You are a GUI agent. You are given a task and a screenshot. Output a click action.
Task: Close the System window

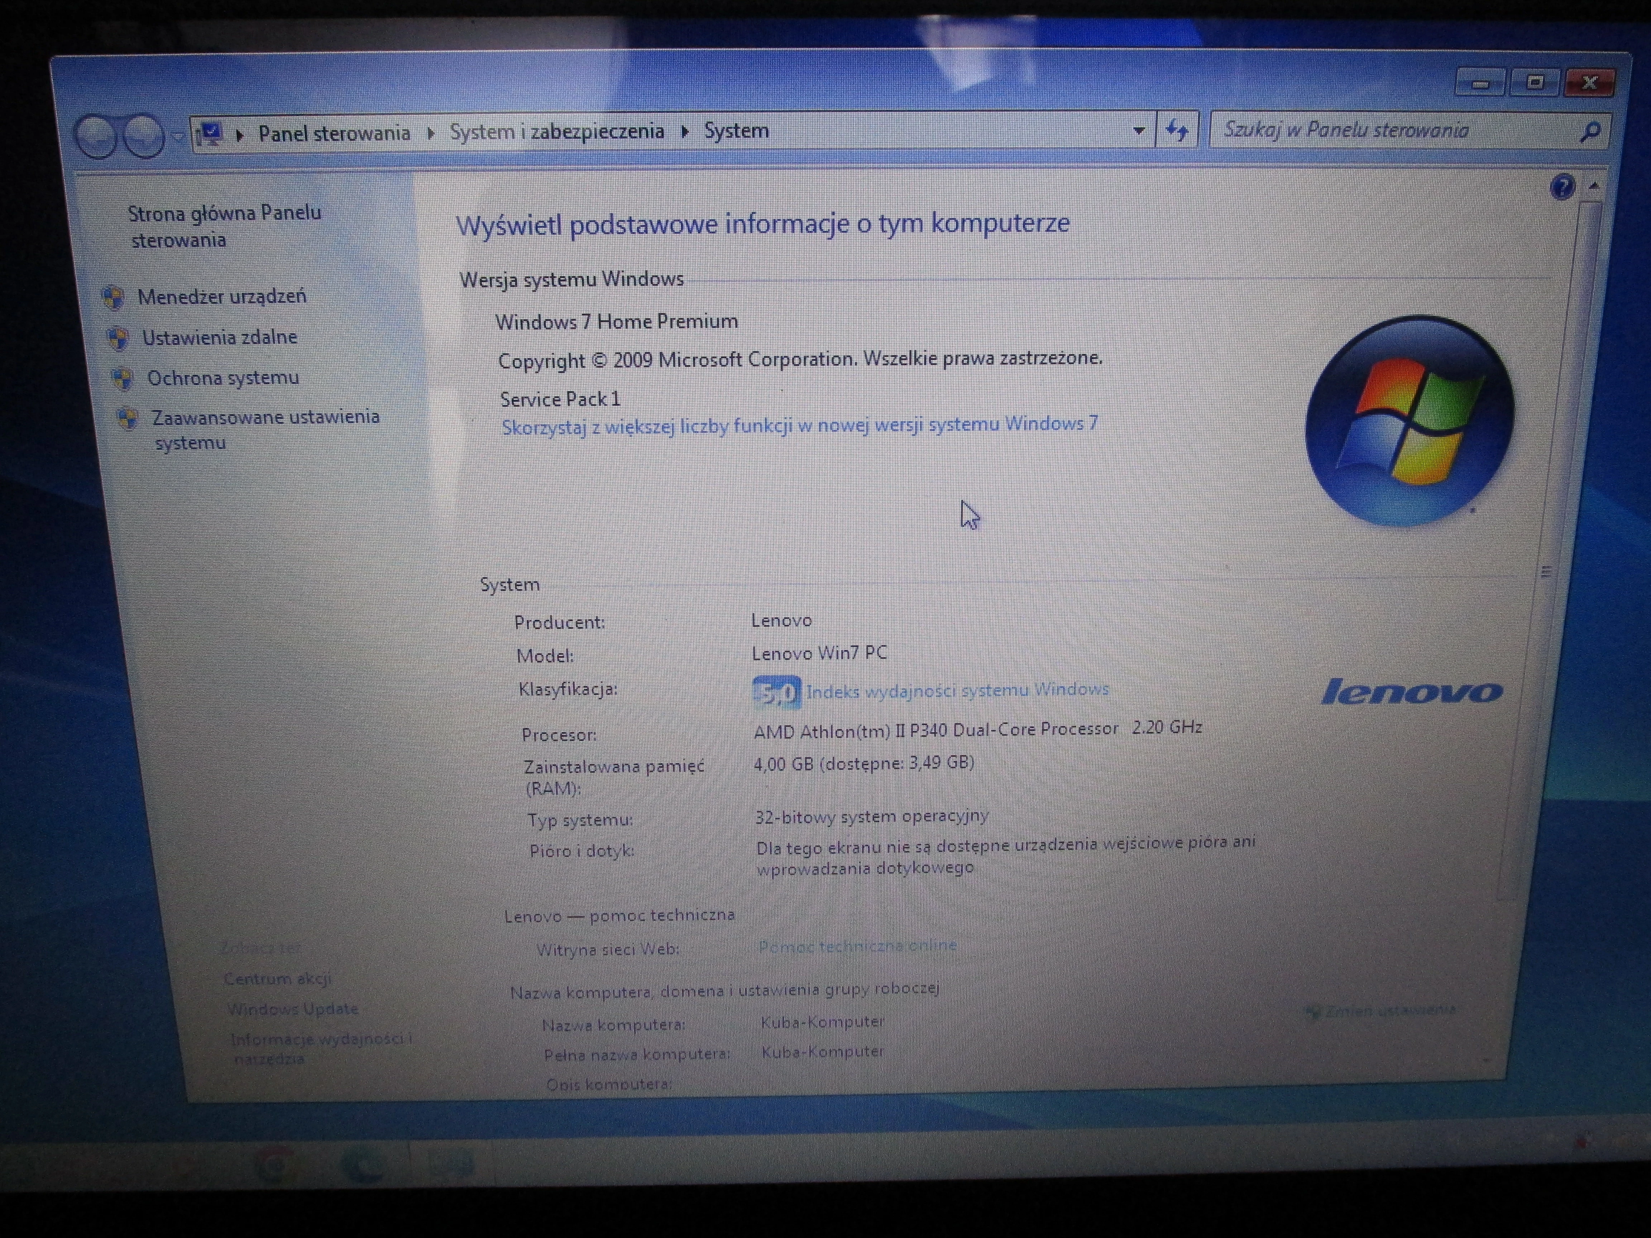(1590, 82)
